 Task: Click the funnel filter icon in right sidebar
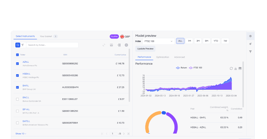tap(250, 51)
